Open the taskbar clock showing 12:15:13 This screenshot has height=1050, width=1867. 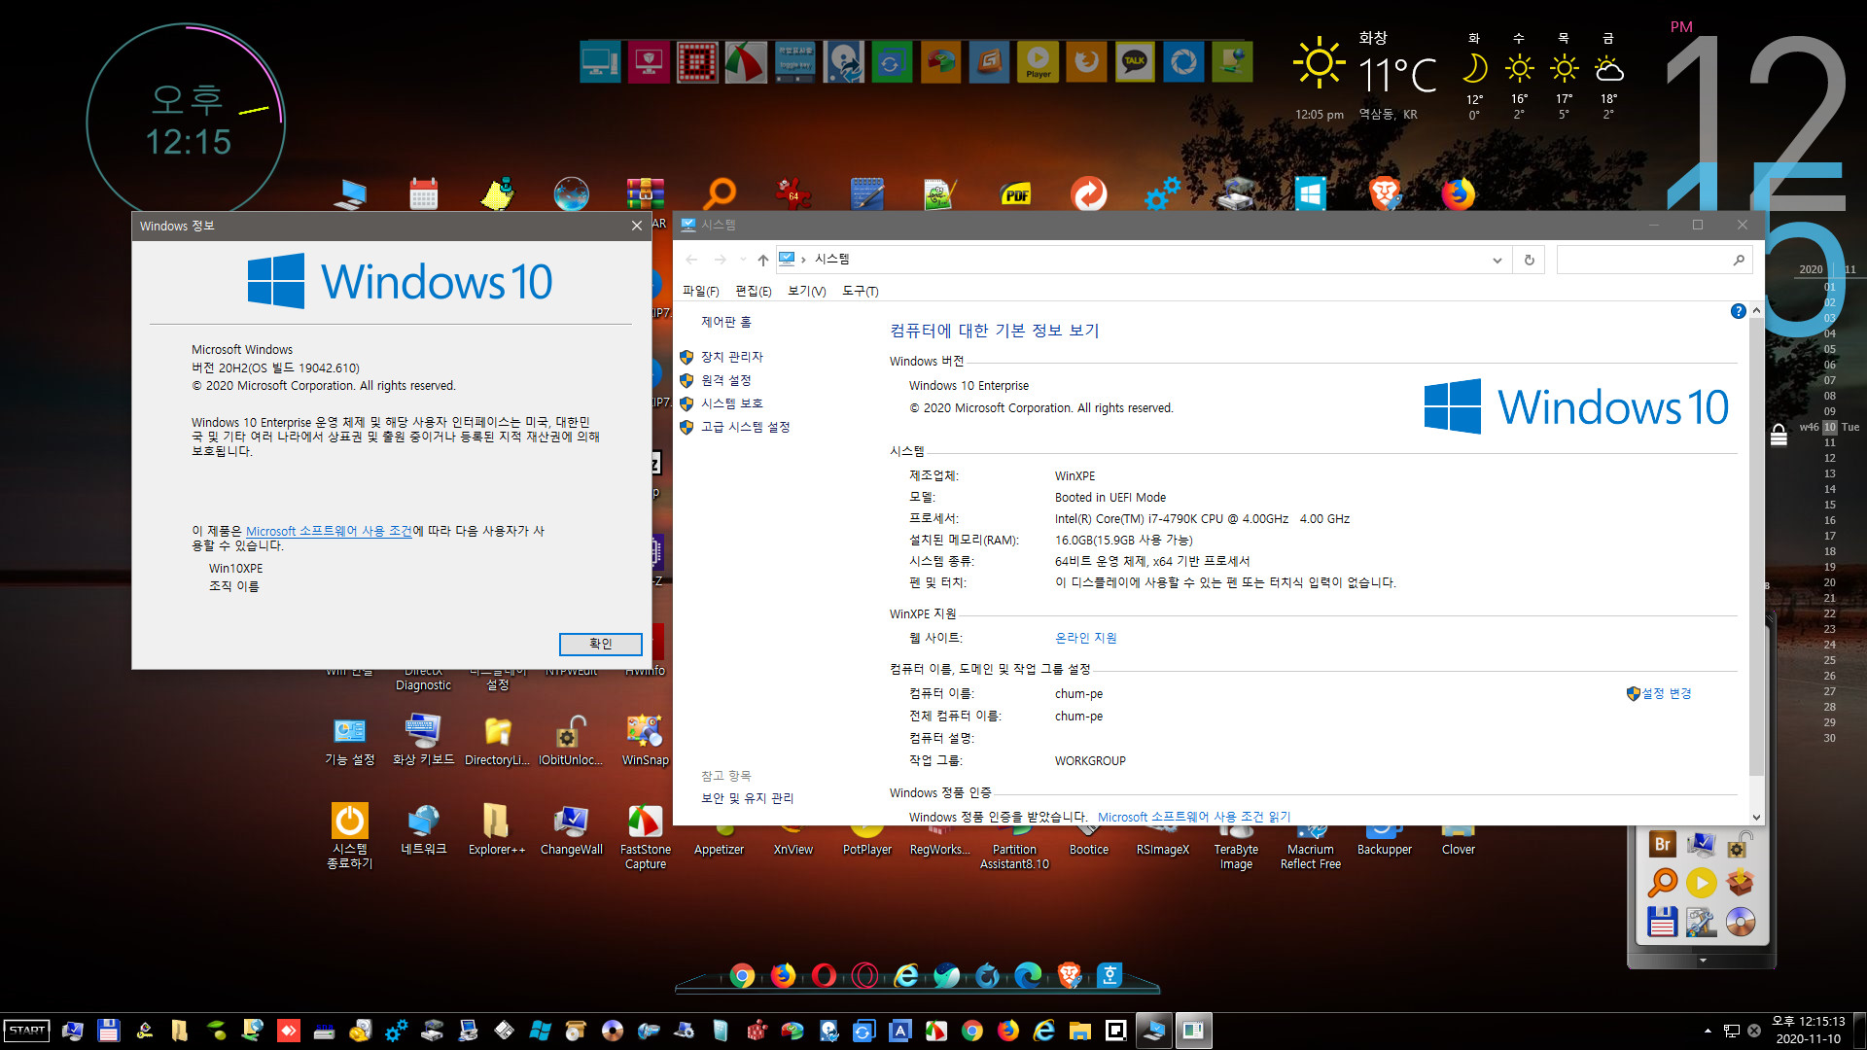pyautogui.click(x=1808, y=1030)
